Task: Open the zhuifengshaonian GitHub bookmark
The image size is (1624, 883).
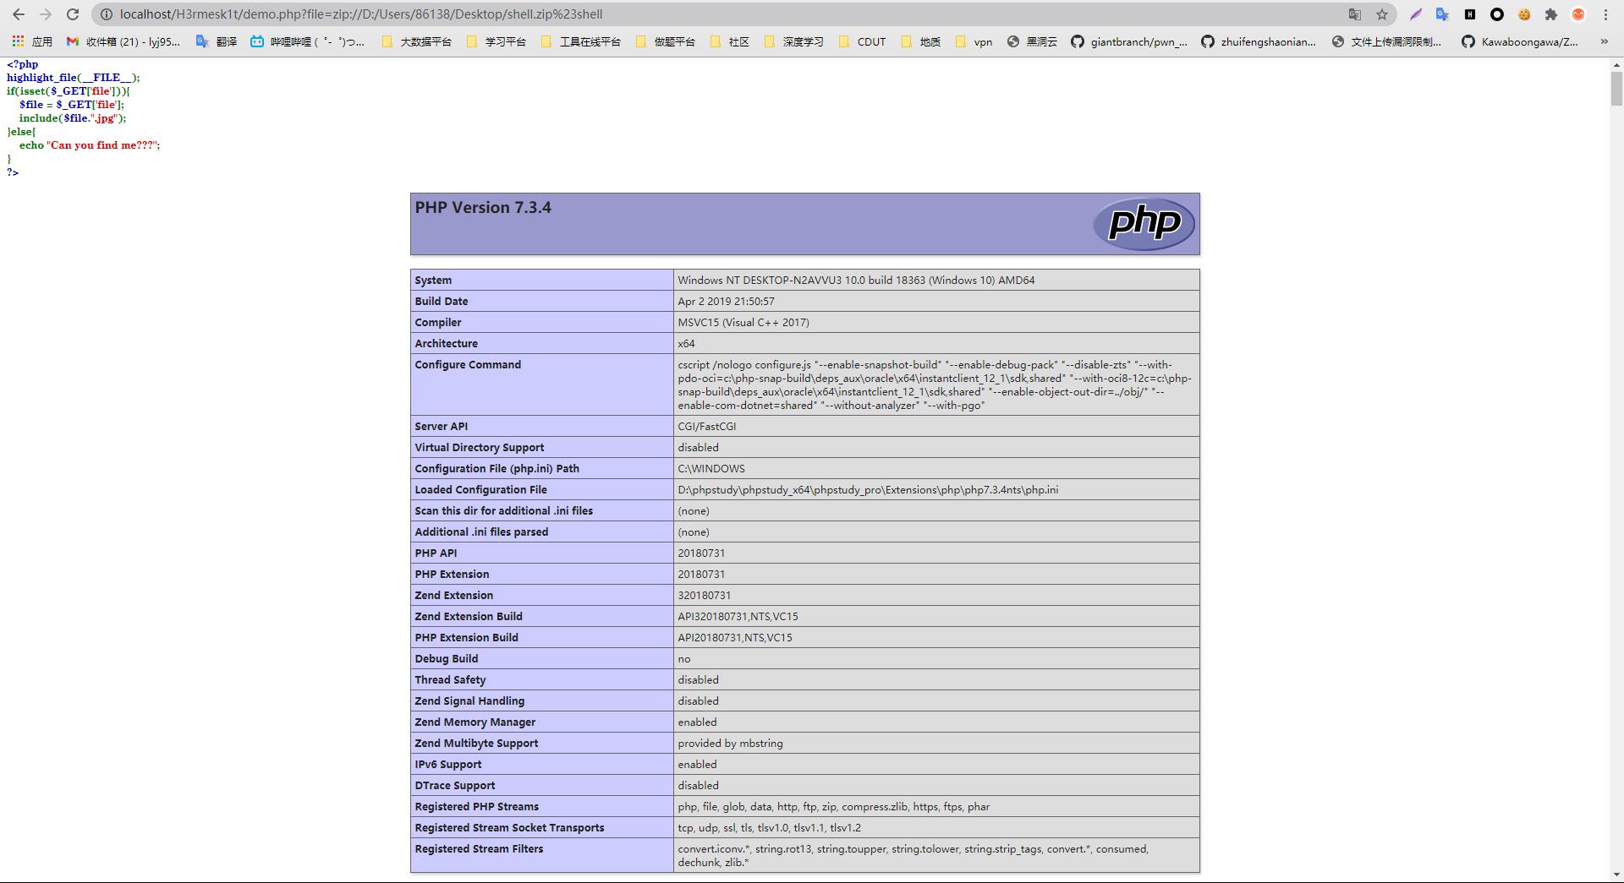Action: click(1259, 41)
